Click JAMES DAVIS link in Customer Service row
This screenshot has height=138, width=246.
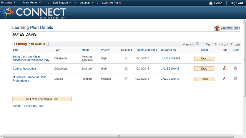[x=170, y=79]
